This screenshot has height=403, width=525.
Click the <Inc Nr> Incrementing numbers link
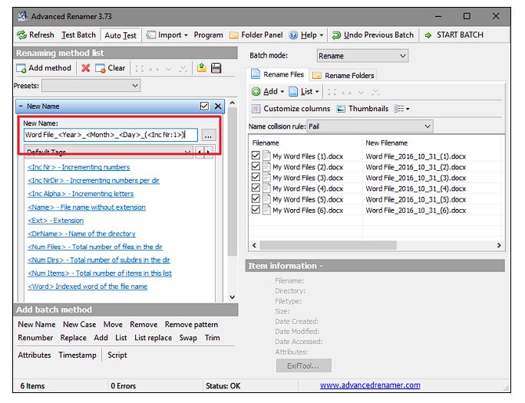pyautogui.click(x=78, y=167)
